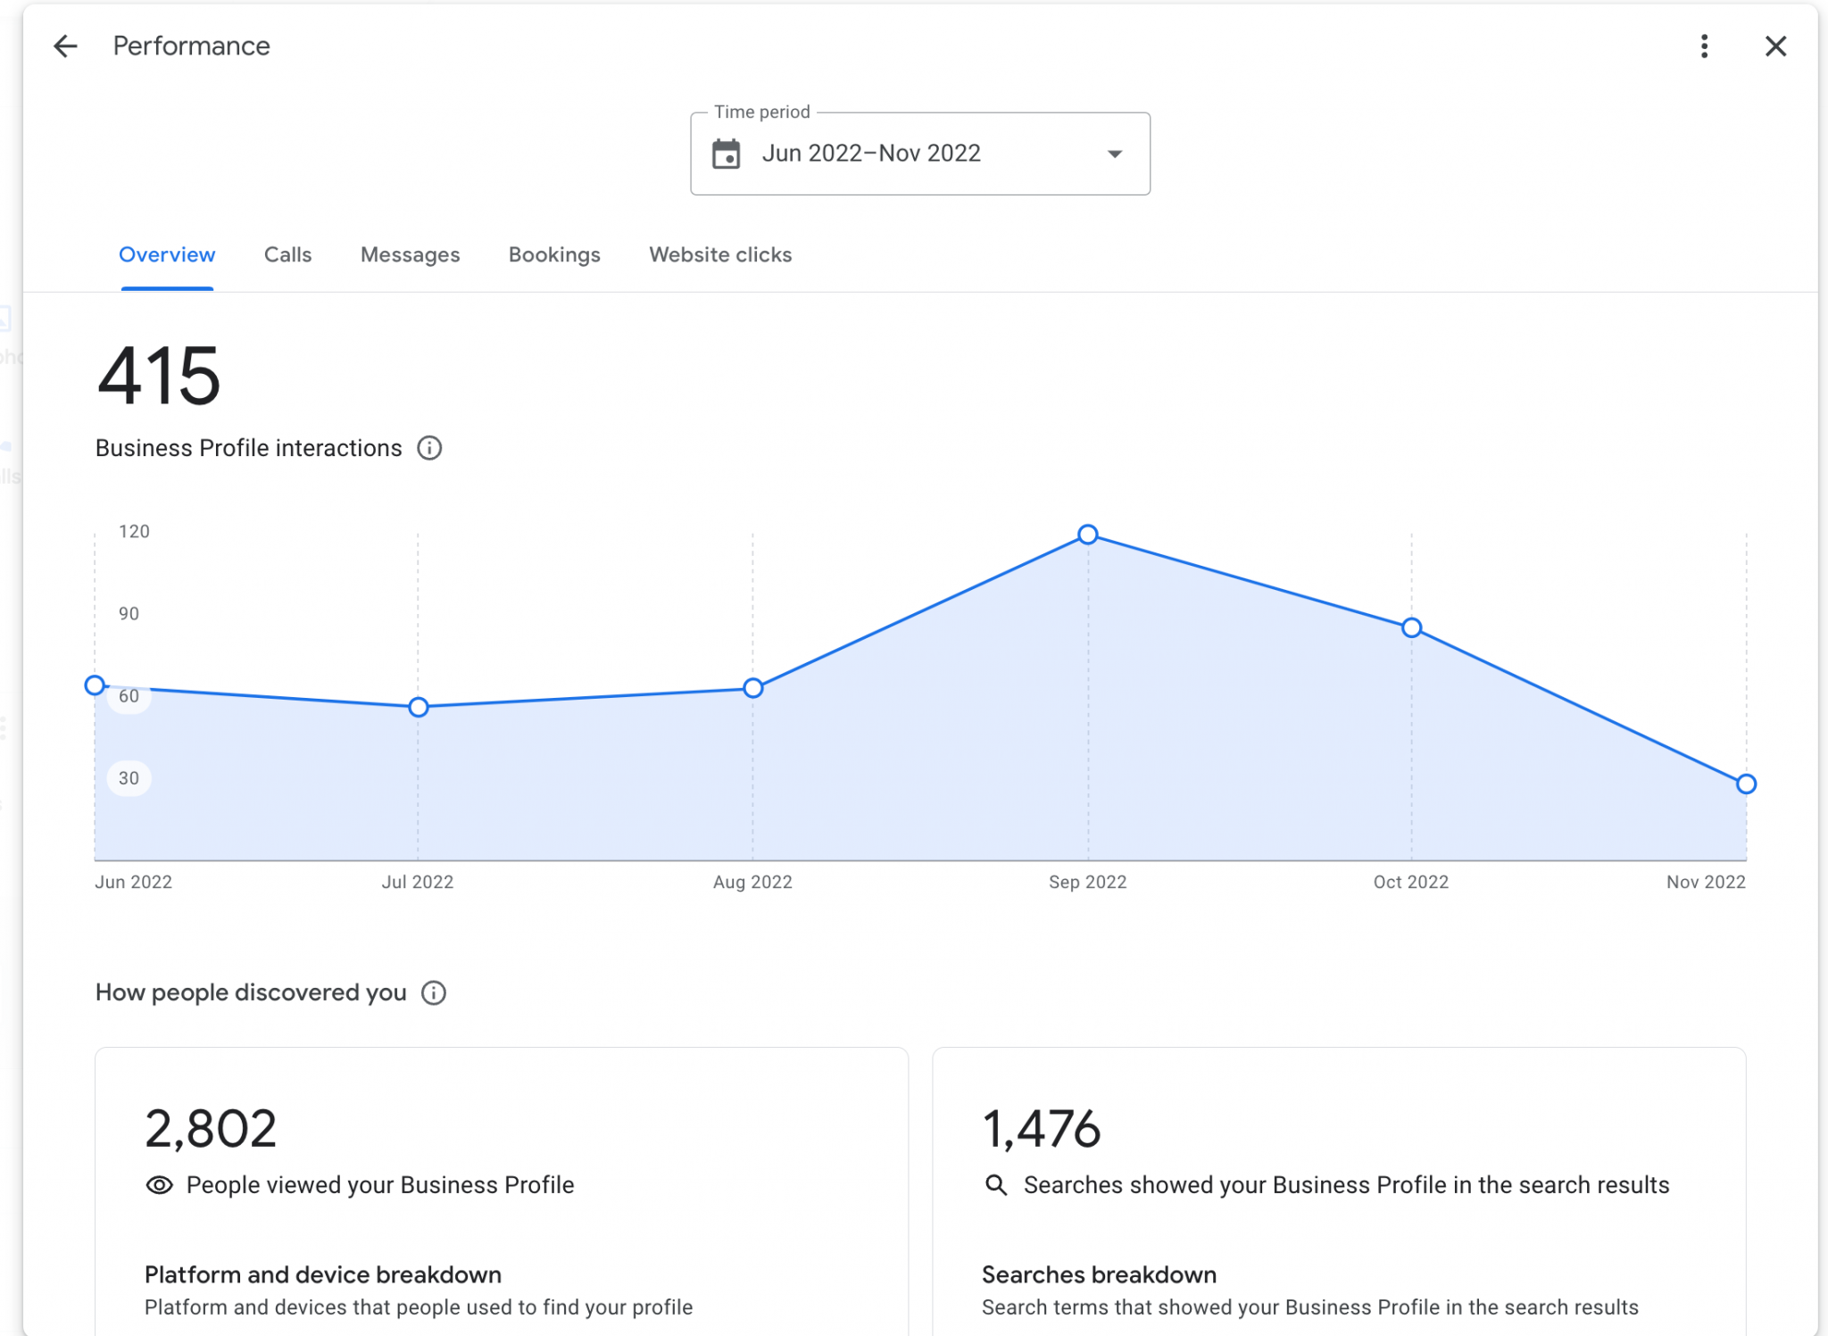The image size is (1828, 1336).
Task: Expand the Time period dropdown arrow
Action: pos(1114,154)
